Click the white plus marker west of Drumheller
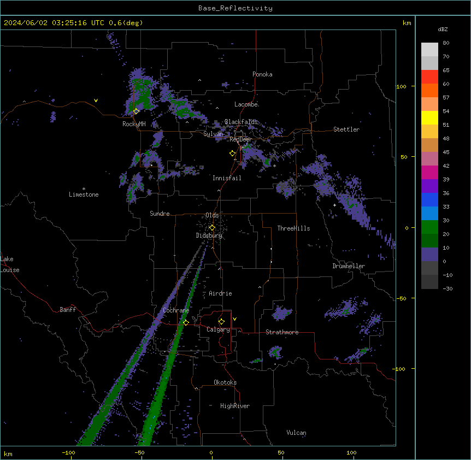471x460 pixels. click(334, 205)
